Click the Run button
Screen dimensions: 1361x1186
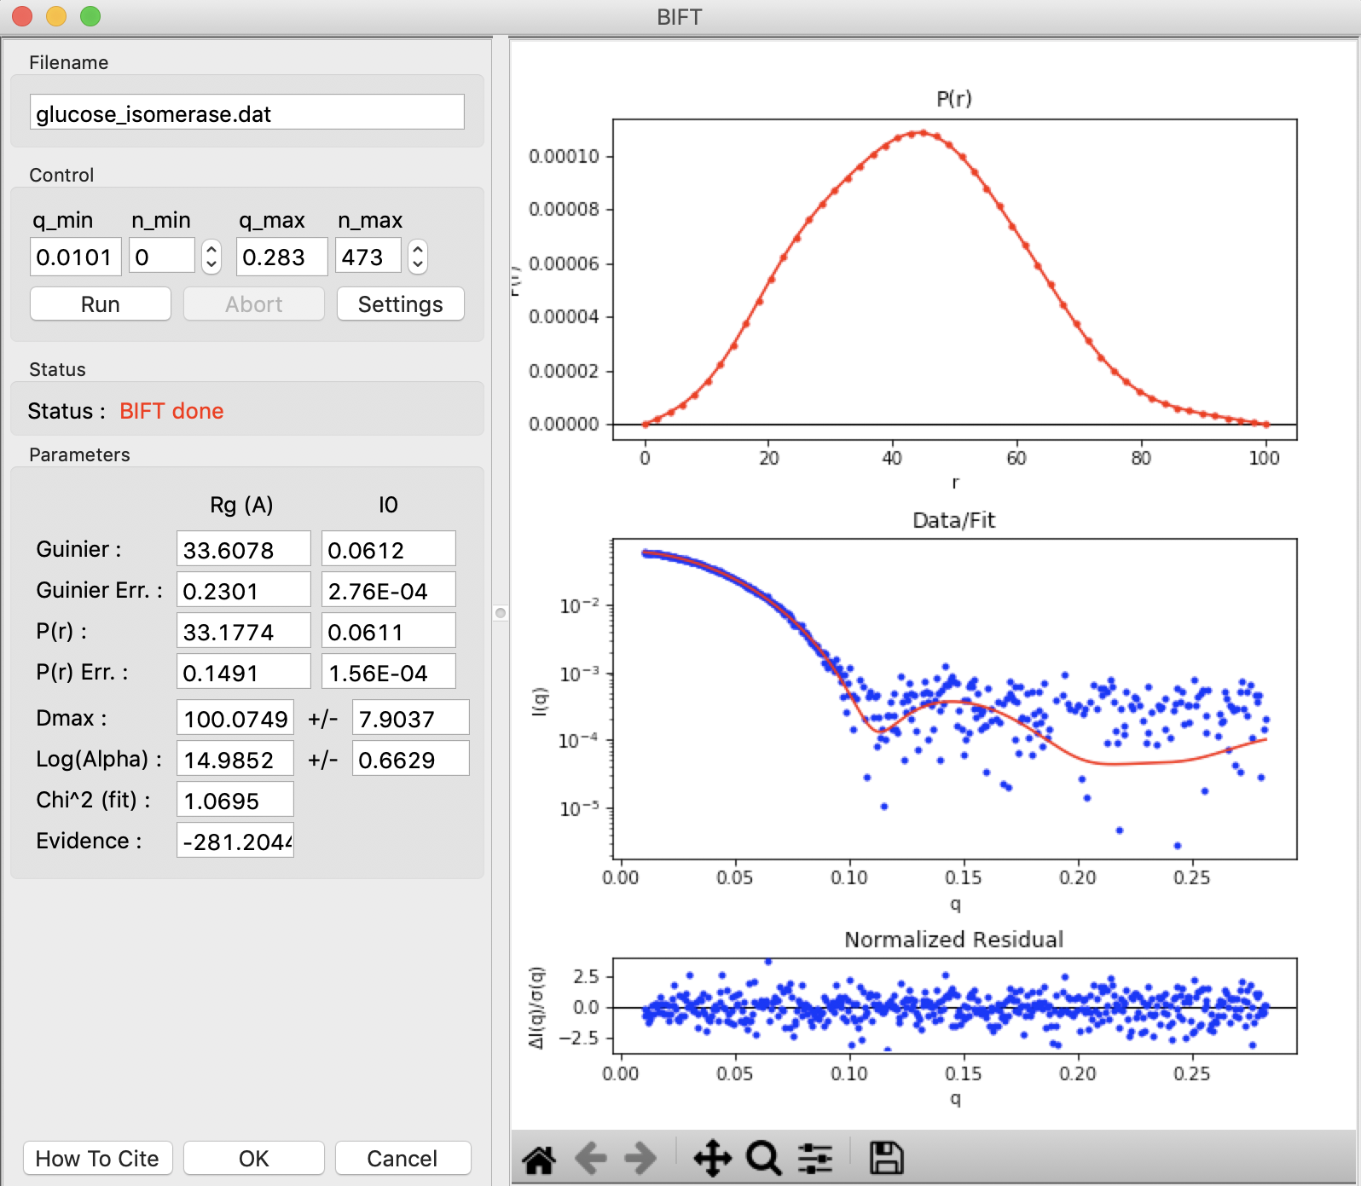click(x=101, y=304)
